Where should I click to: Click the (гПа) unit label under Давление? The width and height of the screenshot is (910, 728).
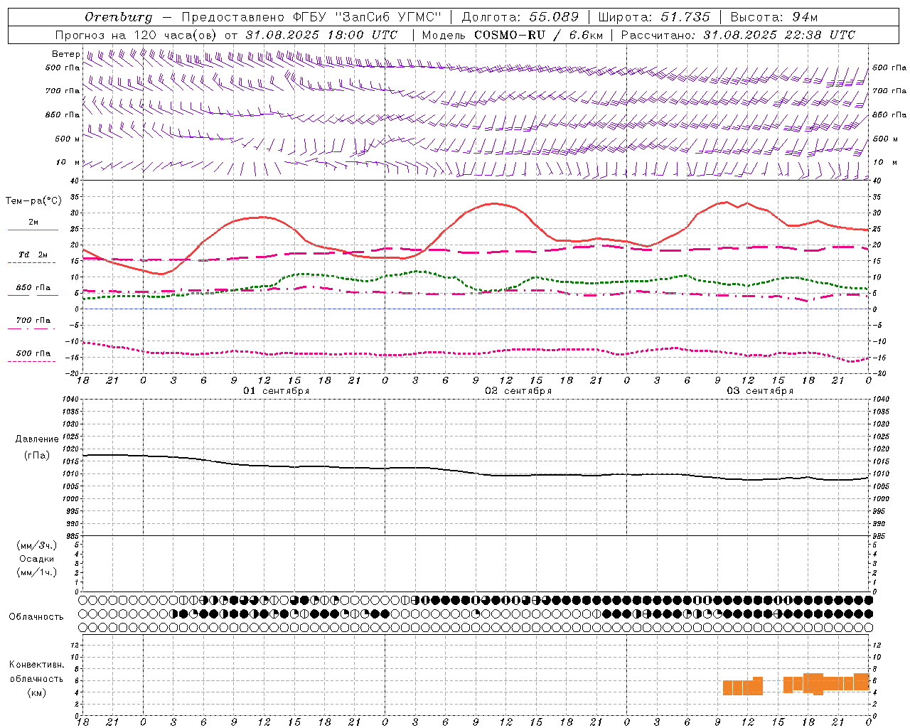pyautogui.click(x=37, y=455)
